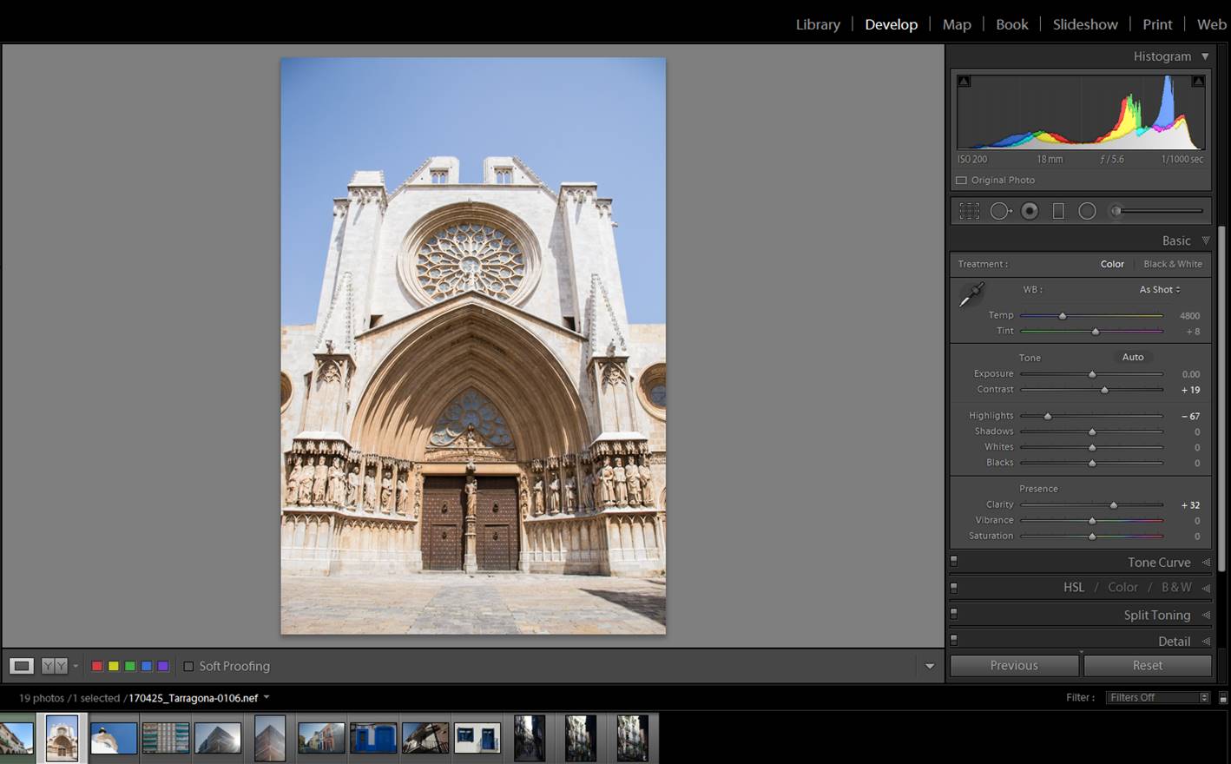Click the Auto tone button
Viewport: 1231px width, 764px height.
point(1133,357)
